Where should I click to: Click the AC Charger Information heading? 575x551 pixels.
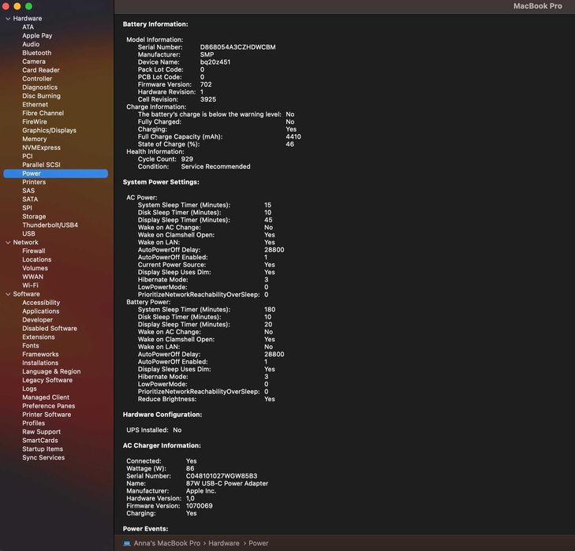[x=162, y=446]
